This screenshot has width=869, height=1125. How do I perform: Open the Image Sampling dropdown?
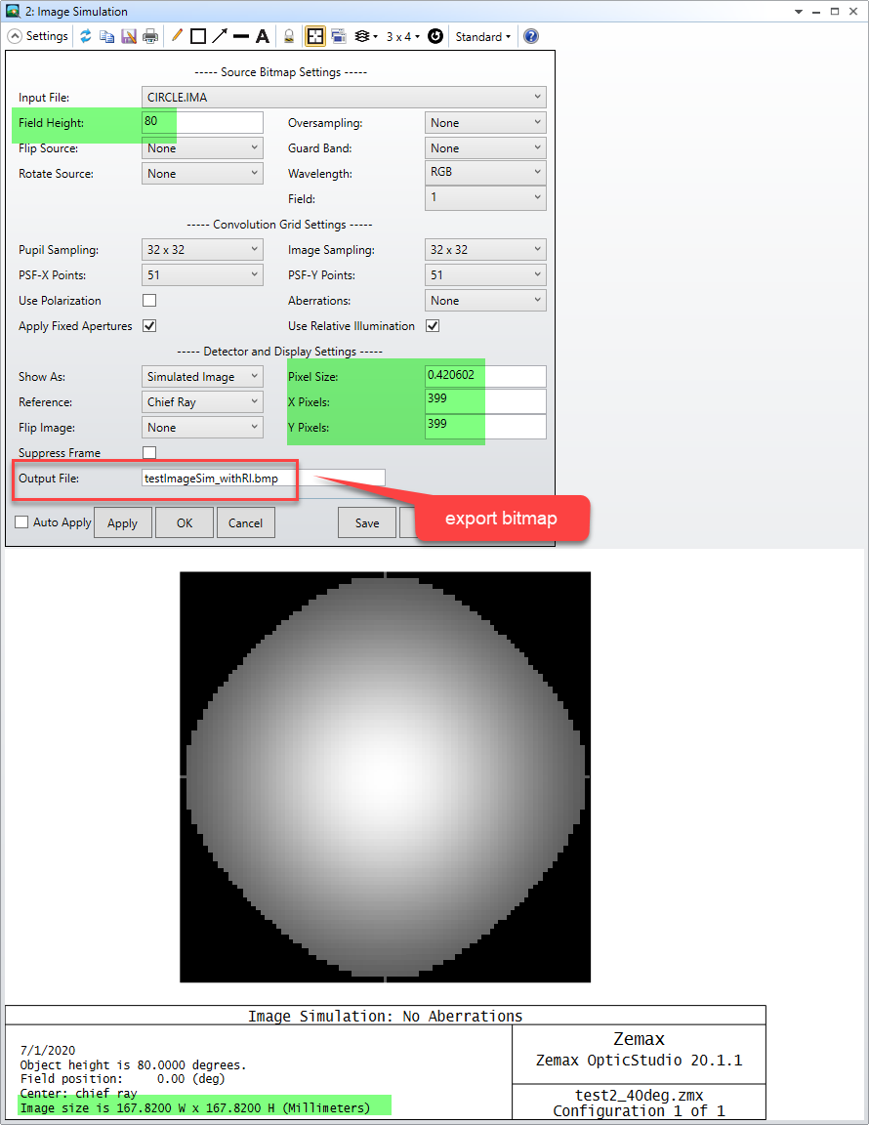[485, 249]
